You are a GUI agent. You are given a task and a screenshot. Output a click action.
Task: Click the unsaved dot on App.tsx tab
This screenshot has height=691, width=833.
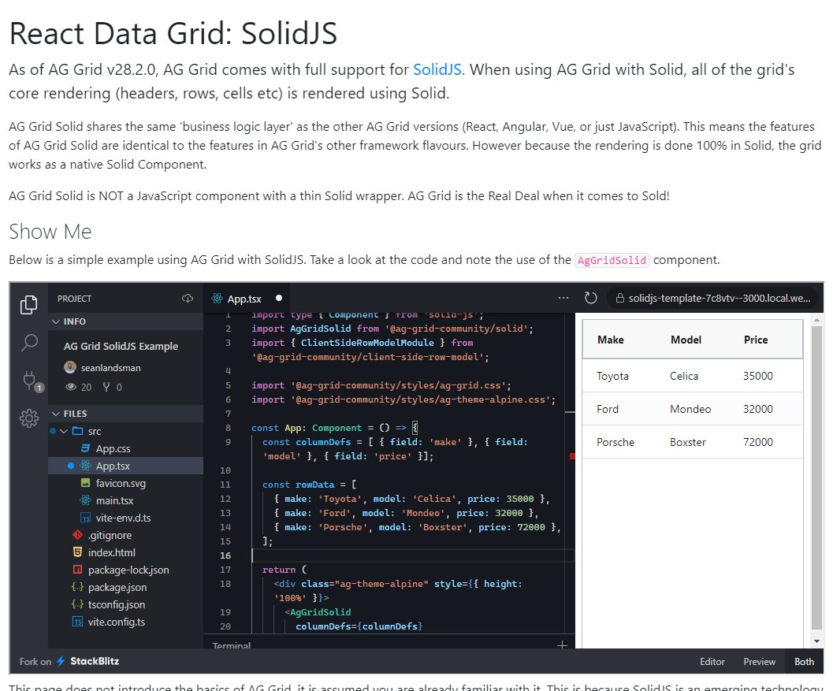tap(279, 298)
